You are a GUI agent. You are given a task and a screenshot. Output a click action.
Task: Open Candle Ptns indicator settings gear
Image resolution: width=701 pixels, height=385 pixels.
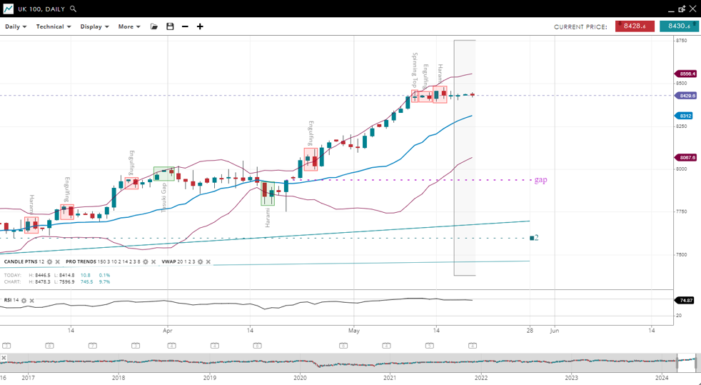point(49,262)
